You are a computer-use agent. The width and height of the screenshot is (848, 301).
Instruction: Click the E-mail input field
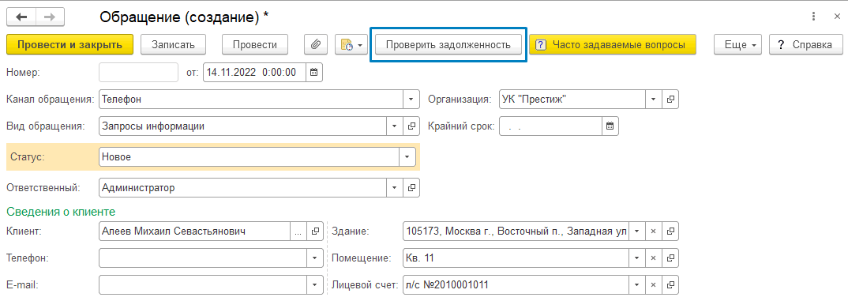pyautogui.click(x=204, y=284)
